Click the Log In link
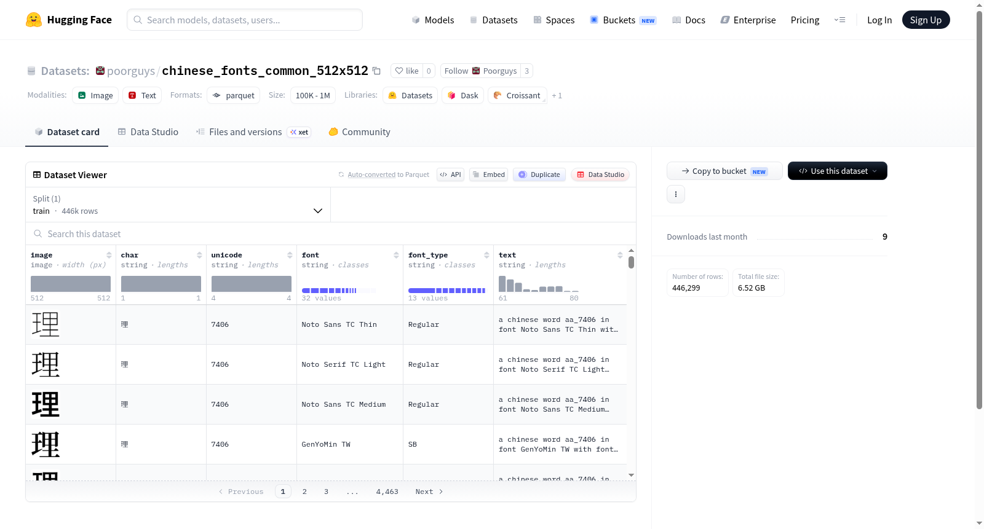 point(879,20)
